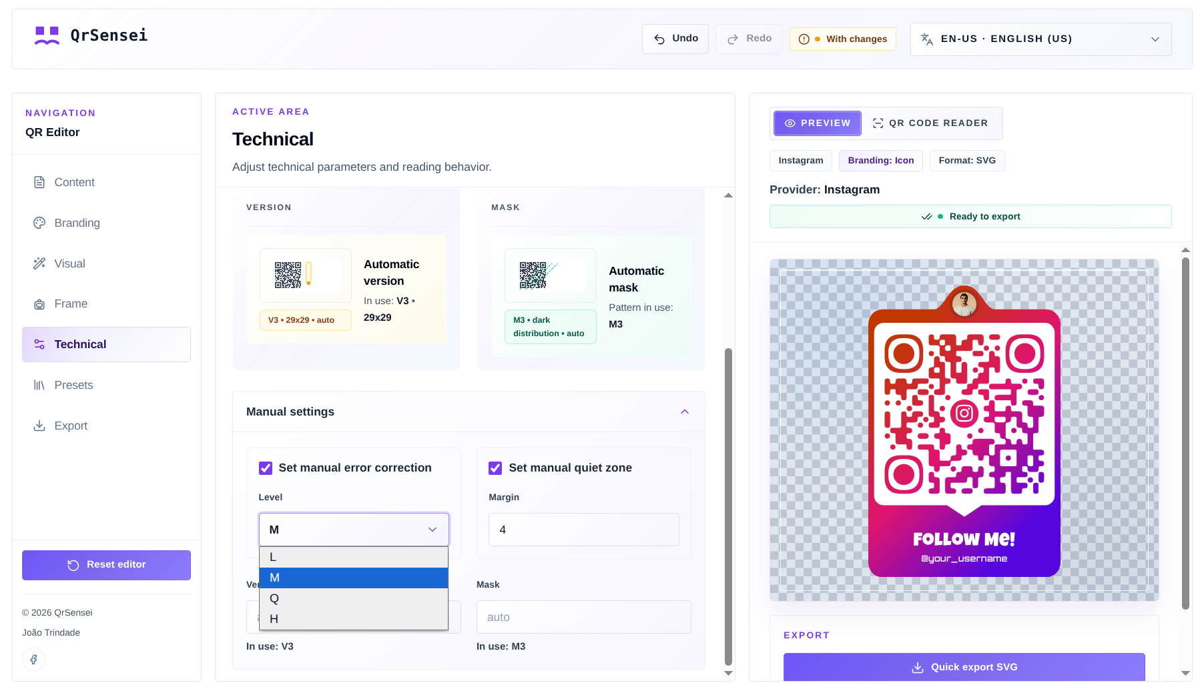Choose level H from the list

354,620
